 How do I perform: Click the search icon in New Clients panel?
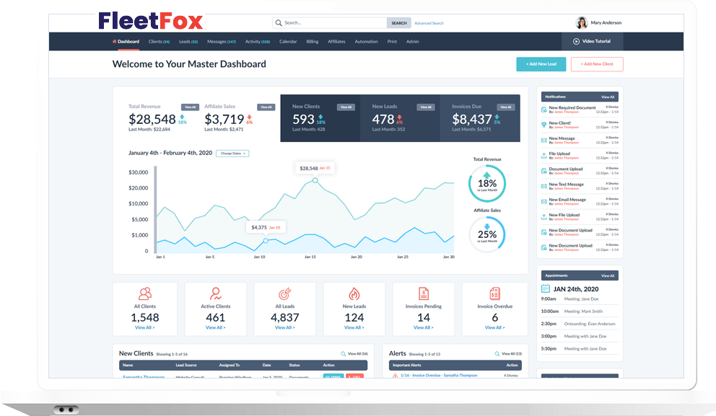tap(344, 354)
